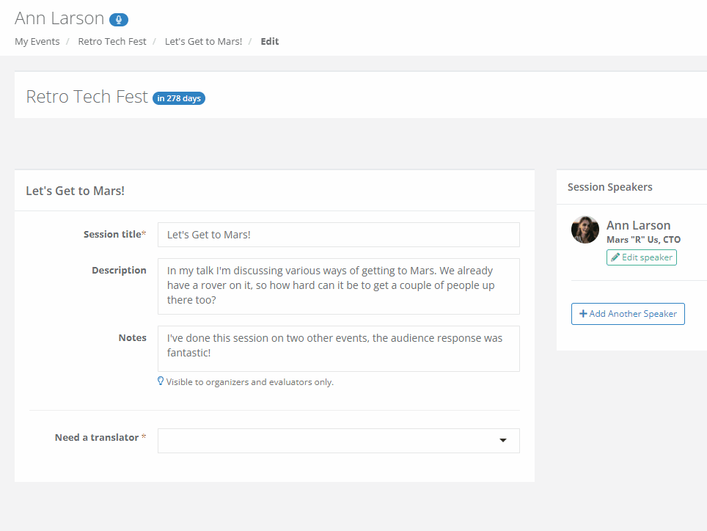Open the Need a translator dropdown

coord(338,441)
